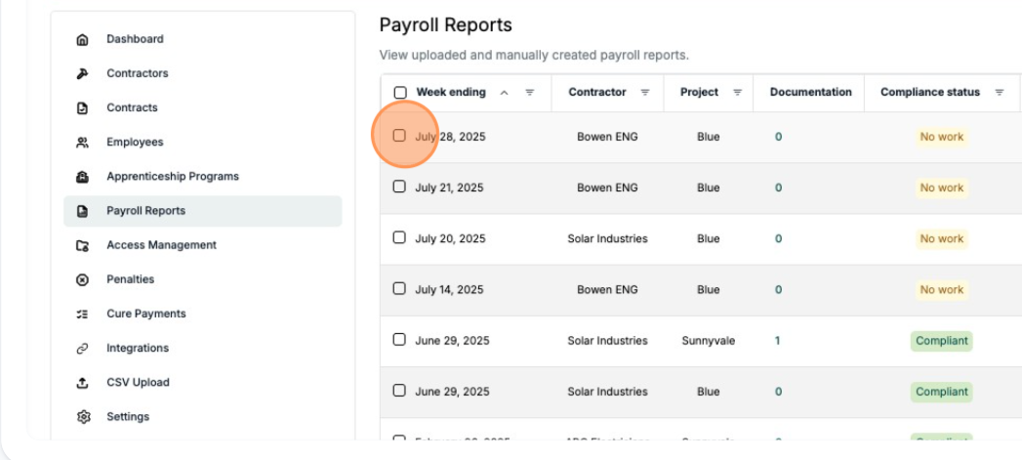This screenshot has width=1022, height=460.
Task: Click the Penalties circle-x icon
Action: 82,280
